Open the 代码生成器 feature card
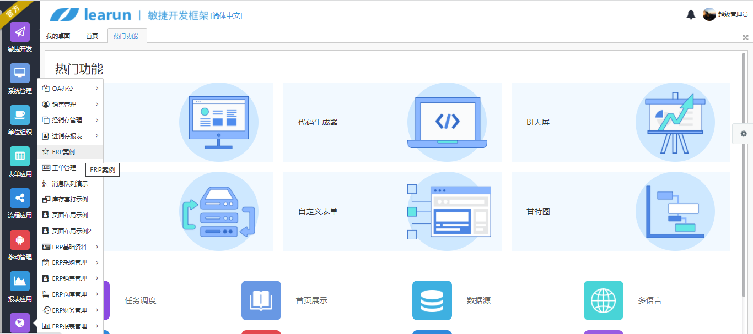 392,122
